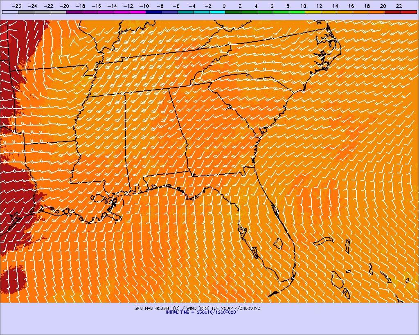Viewport: 419px width, 335px height.
Task: Click the "4" scale label
Action: tap(256, 6)
